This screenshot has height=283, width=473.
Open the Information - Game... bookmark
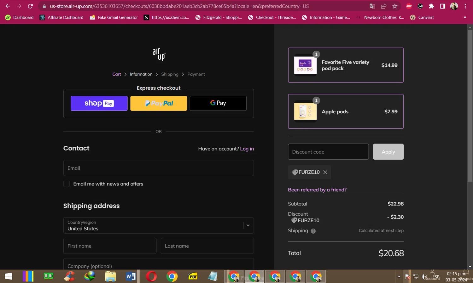(326, 17)
